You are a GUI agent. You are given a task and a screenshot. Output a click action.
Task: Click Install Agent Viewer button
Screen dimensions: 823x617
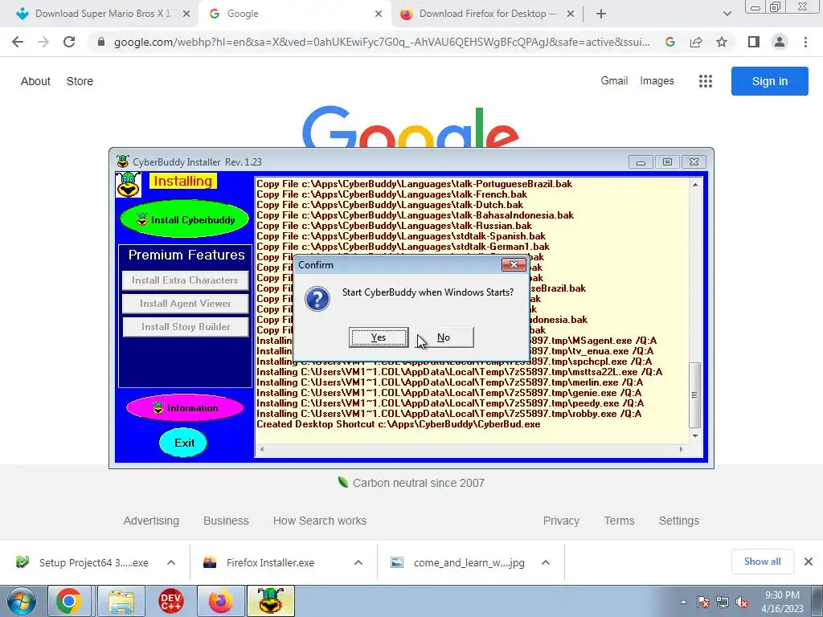coord(186,304)
